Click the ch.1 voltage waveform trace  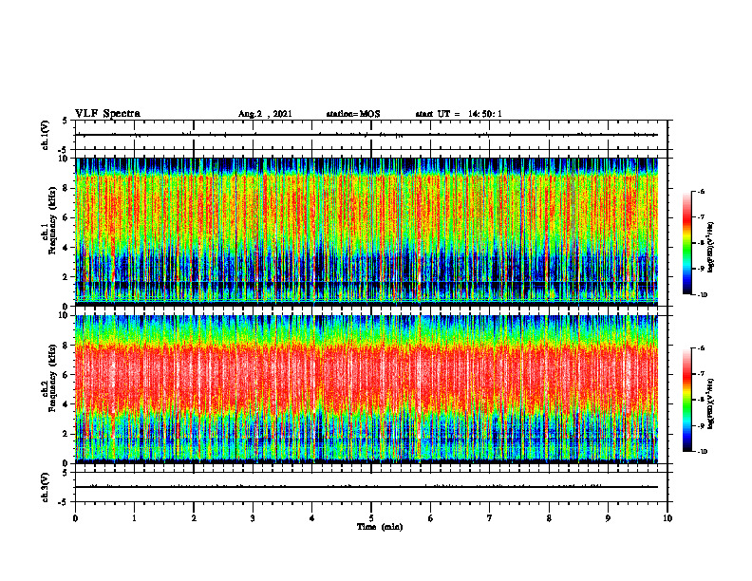tap(367, 135)
